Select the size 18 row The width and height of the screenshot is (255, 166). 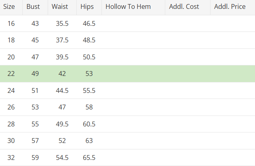[x=11, y=40]
